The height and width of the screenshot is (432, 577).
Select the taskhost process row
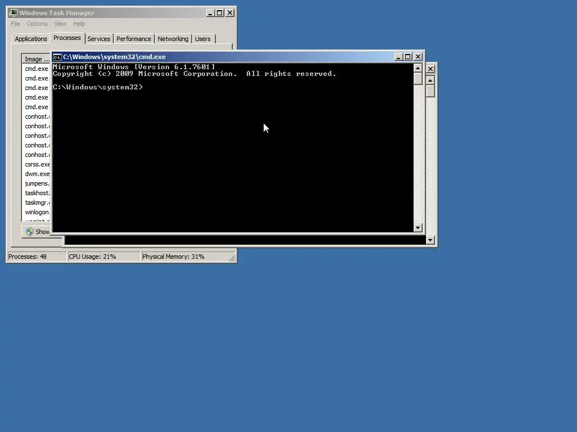click(37, 193)
